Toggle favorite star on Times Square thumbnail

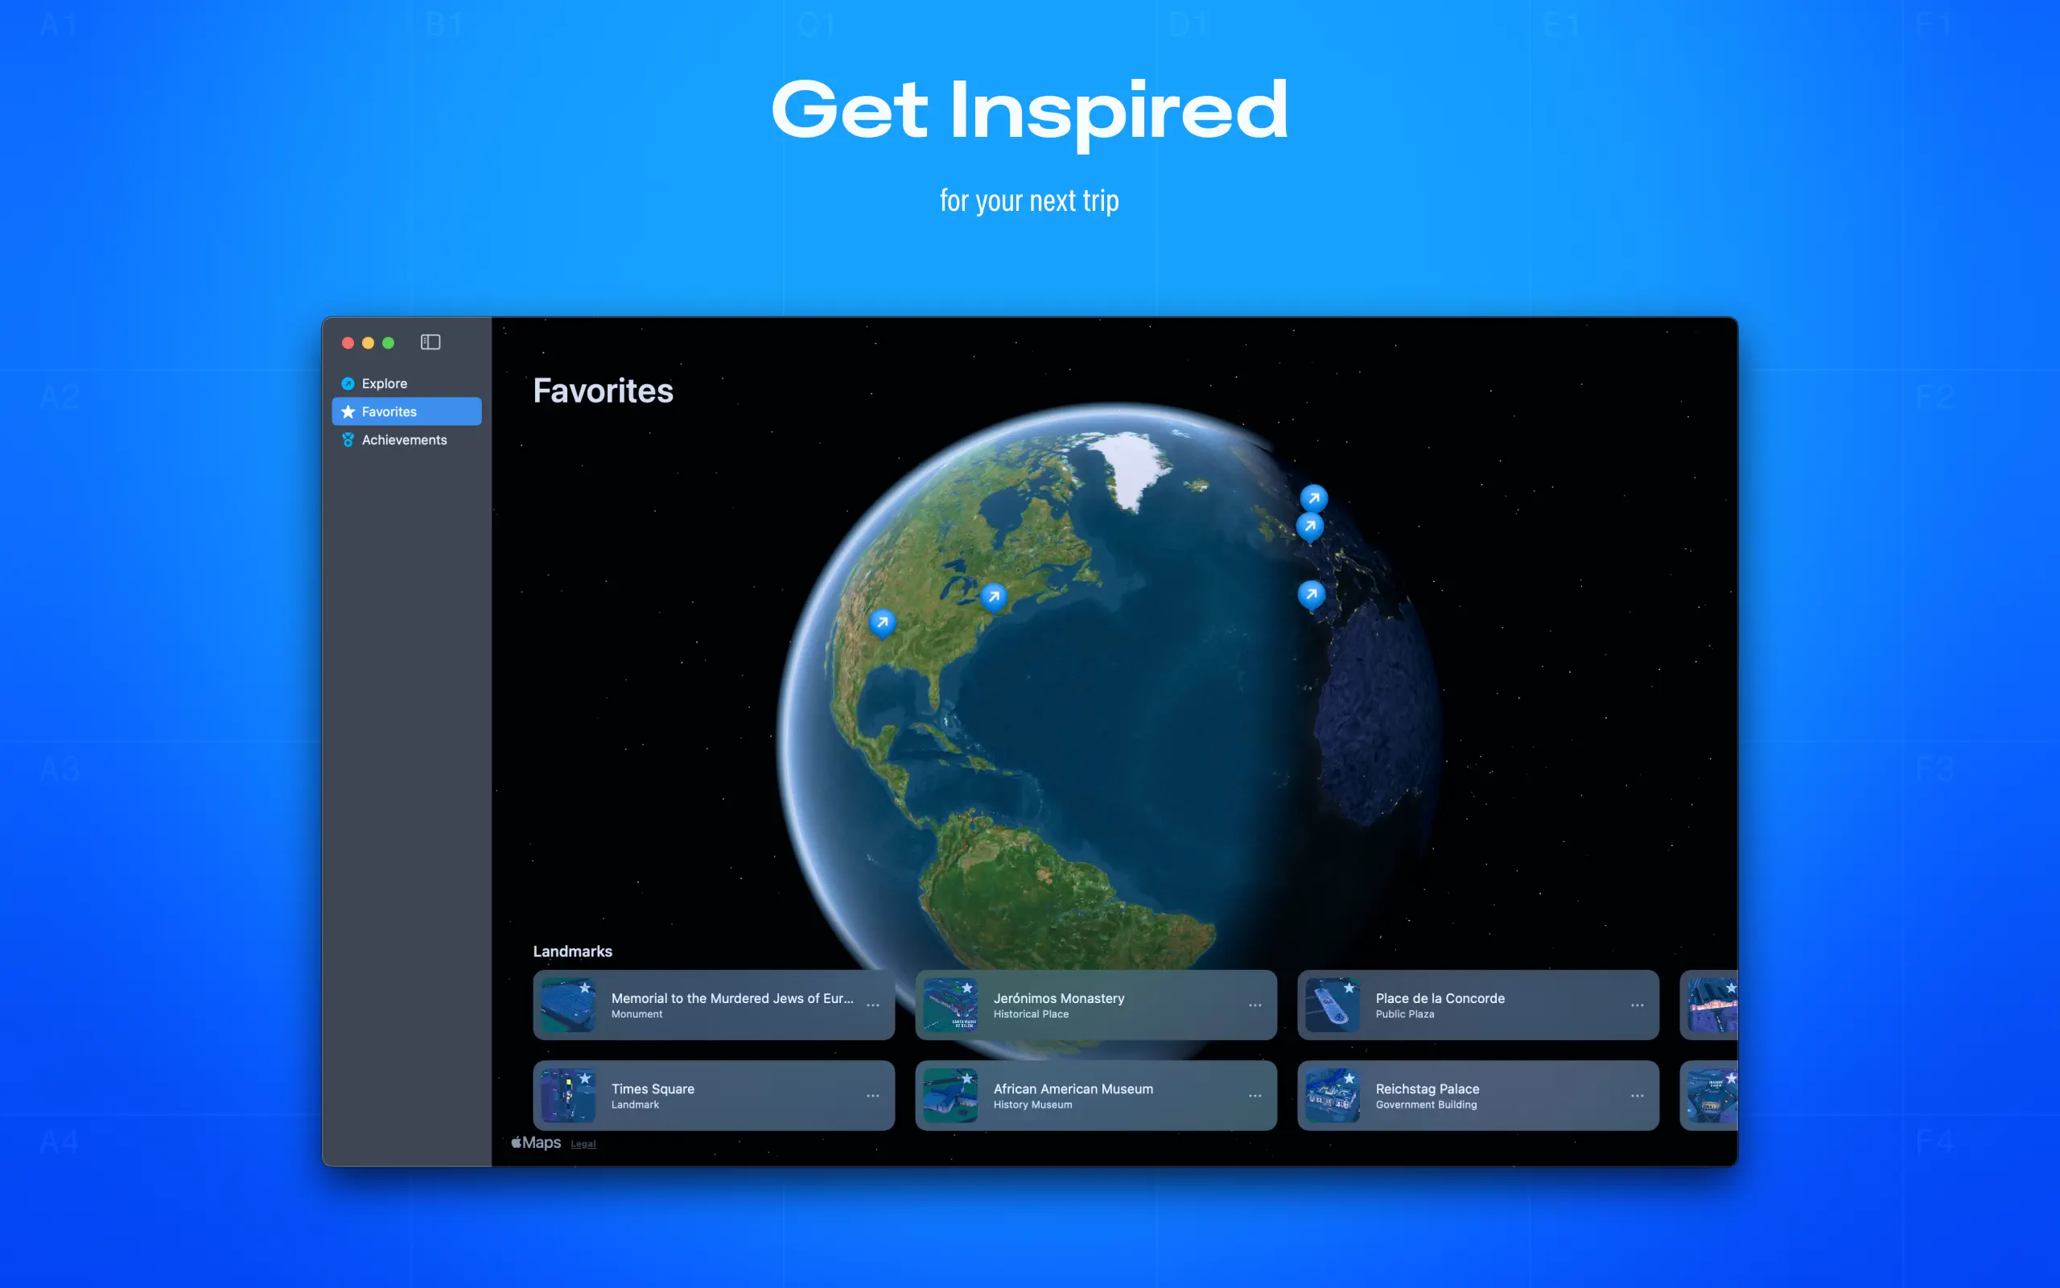pyautogui.click(x=585, y=1079)
